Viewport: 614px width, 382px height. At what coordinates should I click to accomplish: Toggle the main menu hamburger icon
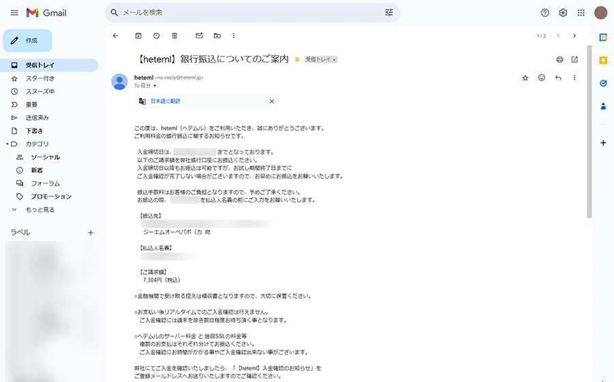click(x=14, y=12)
